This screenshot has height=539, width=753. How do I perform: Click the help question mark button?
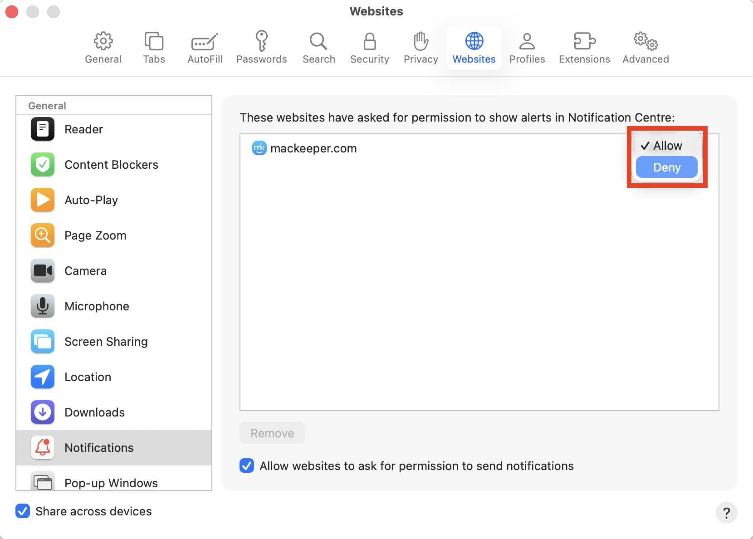[727, 513]
